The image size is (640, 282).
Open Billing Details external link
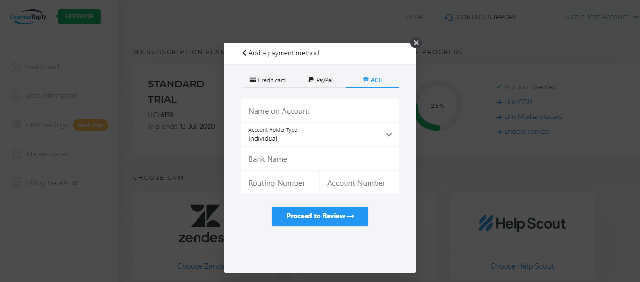pos(75,183)
